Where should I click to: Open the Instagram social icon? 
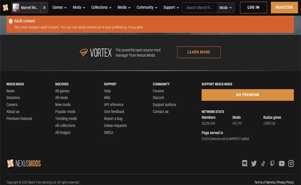[x=291, y=163]
